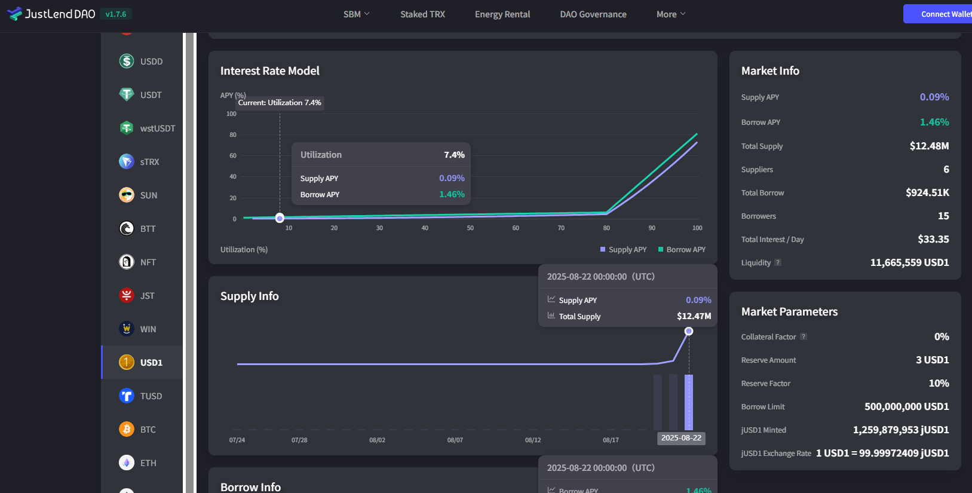Click Liquidity help question mark icon
Image resolution: width=972 pixels, height=493 pixels.
coord(778,262)
